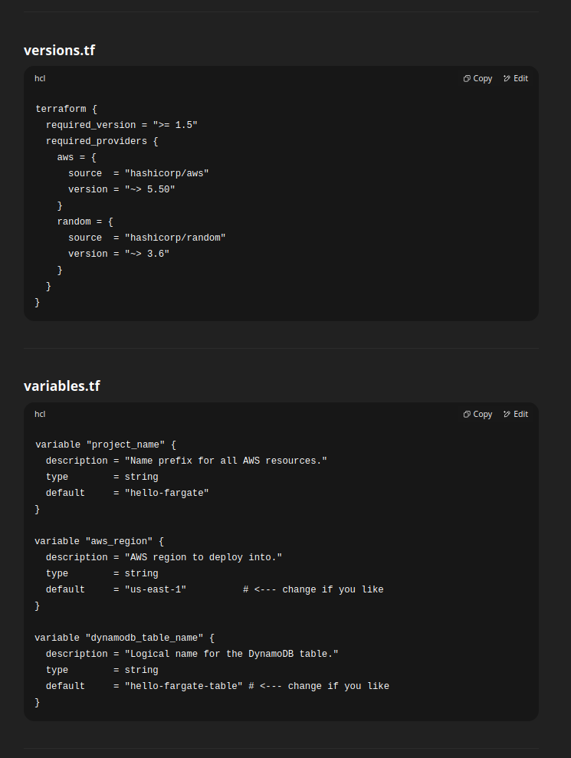
Task: Select the hashicorp/aws source string
Action: (167, 172)
